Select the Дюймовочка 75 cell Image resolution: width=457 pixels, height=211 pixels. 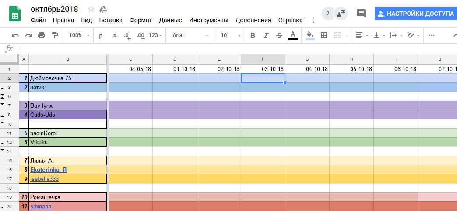[x=67, y=78]
